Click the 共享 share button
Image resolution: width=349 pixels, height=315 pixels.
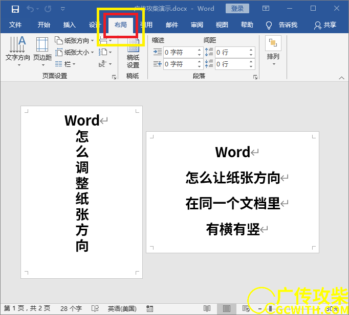[x=325, y=25]
